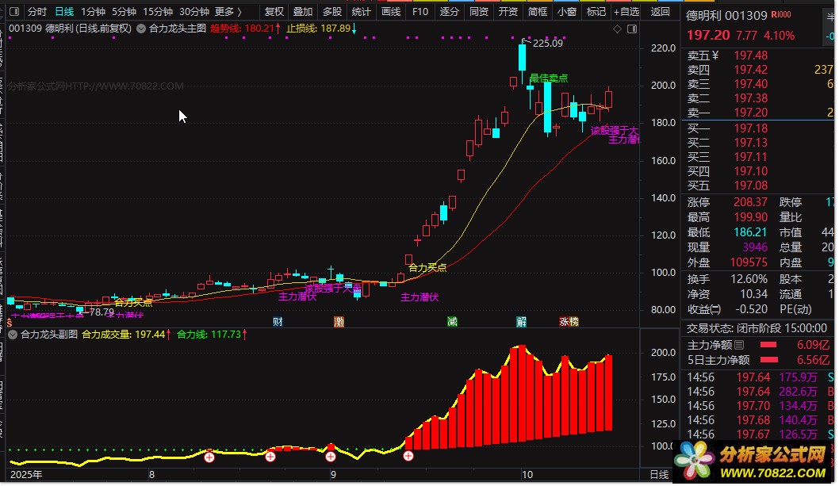Viewport: 839px width, 486px height.
Task: Click the 交易状态 闭市阶段 status line
Action: click(757, 328)
